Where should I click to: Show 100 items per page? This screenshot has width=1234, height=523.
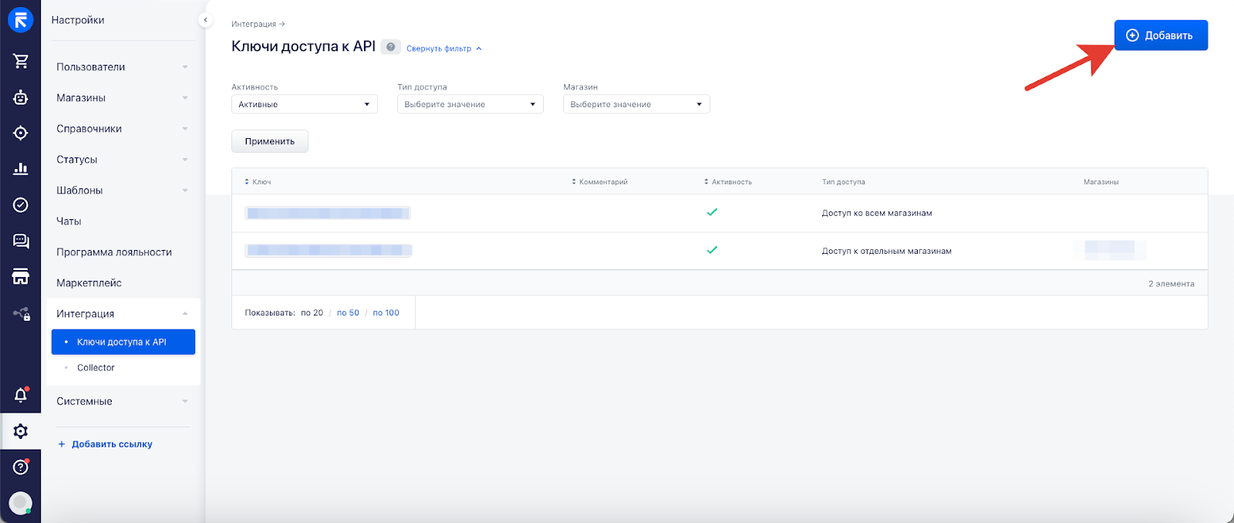[386, 313]
